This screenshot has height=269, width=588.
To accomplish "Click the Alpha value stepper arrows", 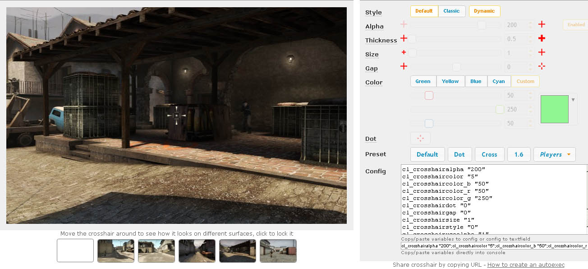I will coord(530,25).
